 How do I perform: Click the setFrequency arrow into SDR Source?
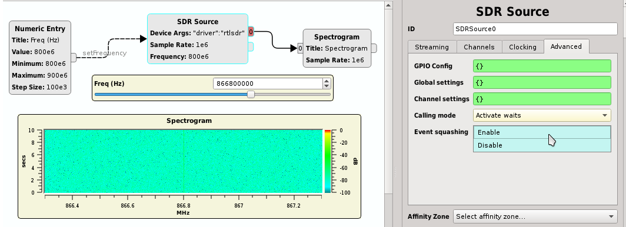144,39
